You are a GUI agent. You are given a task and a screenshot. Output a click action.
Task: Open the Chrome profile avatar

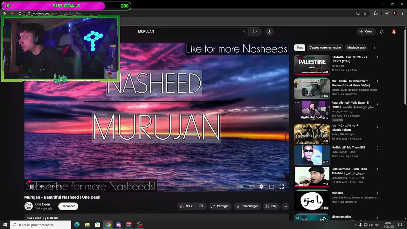395,13
